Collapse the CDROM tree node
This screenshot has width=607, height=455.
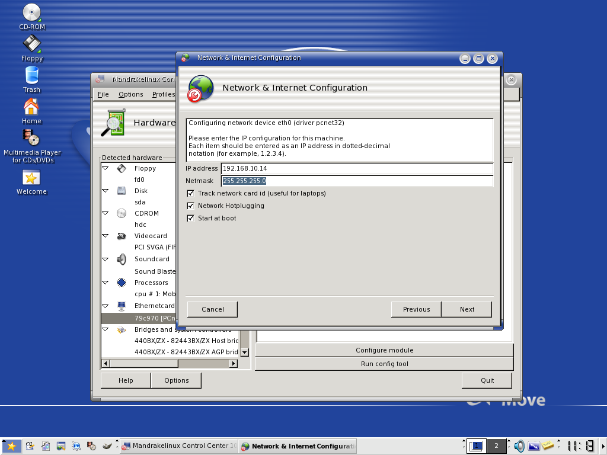105,213
